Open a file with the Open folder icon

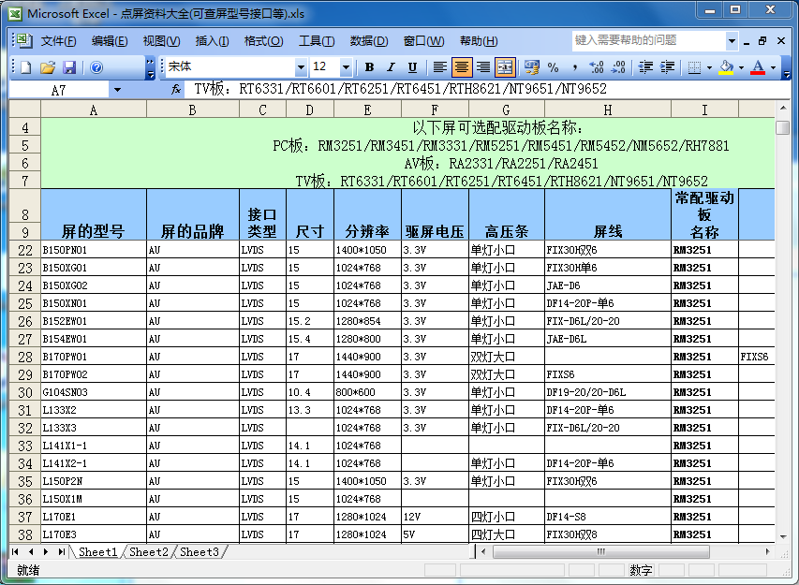point(48,67)
